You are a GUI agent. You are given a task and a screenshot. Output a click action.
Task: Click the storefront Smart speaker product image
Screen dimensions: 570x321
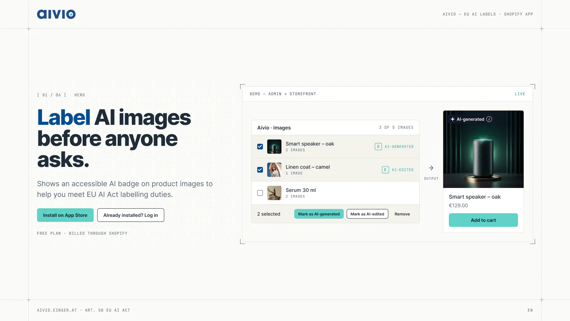click(x=483, y=149)
